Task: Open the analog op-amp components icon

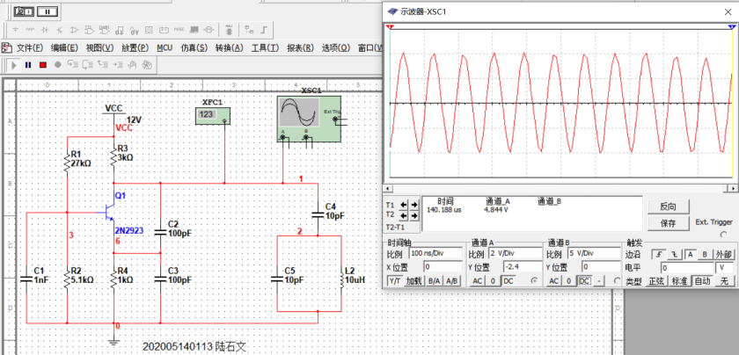Action: (75, 30)
